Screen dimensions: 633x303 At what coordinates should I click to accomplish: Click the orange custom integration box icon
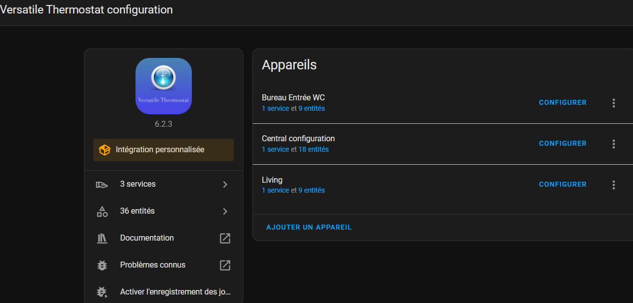104,150
